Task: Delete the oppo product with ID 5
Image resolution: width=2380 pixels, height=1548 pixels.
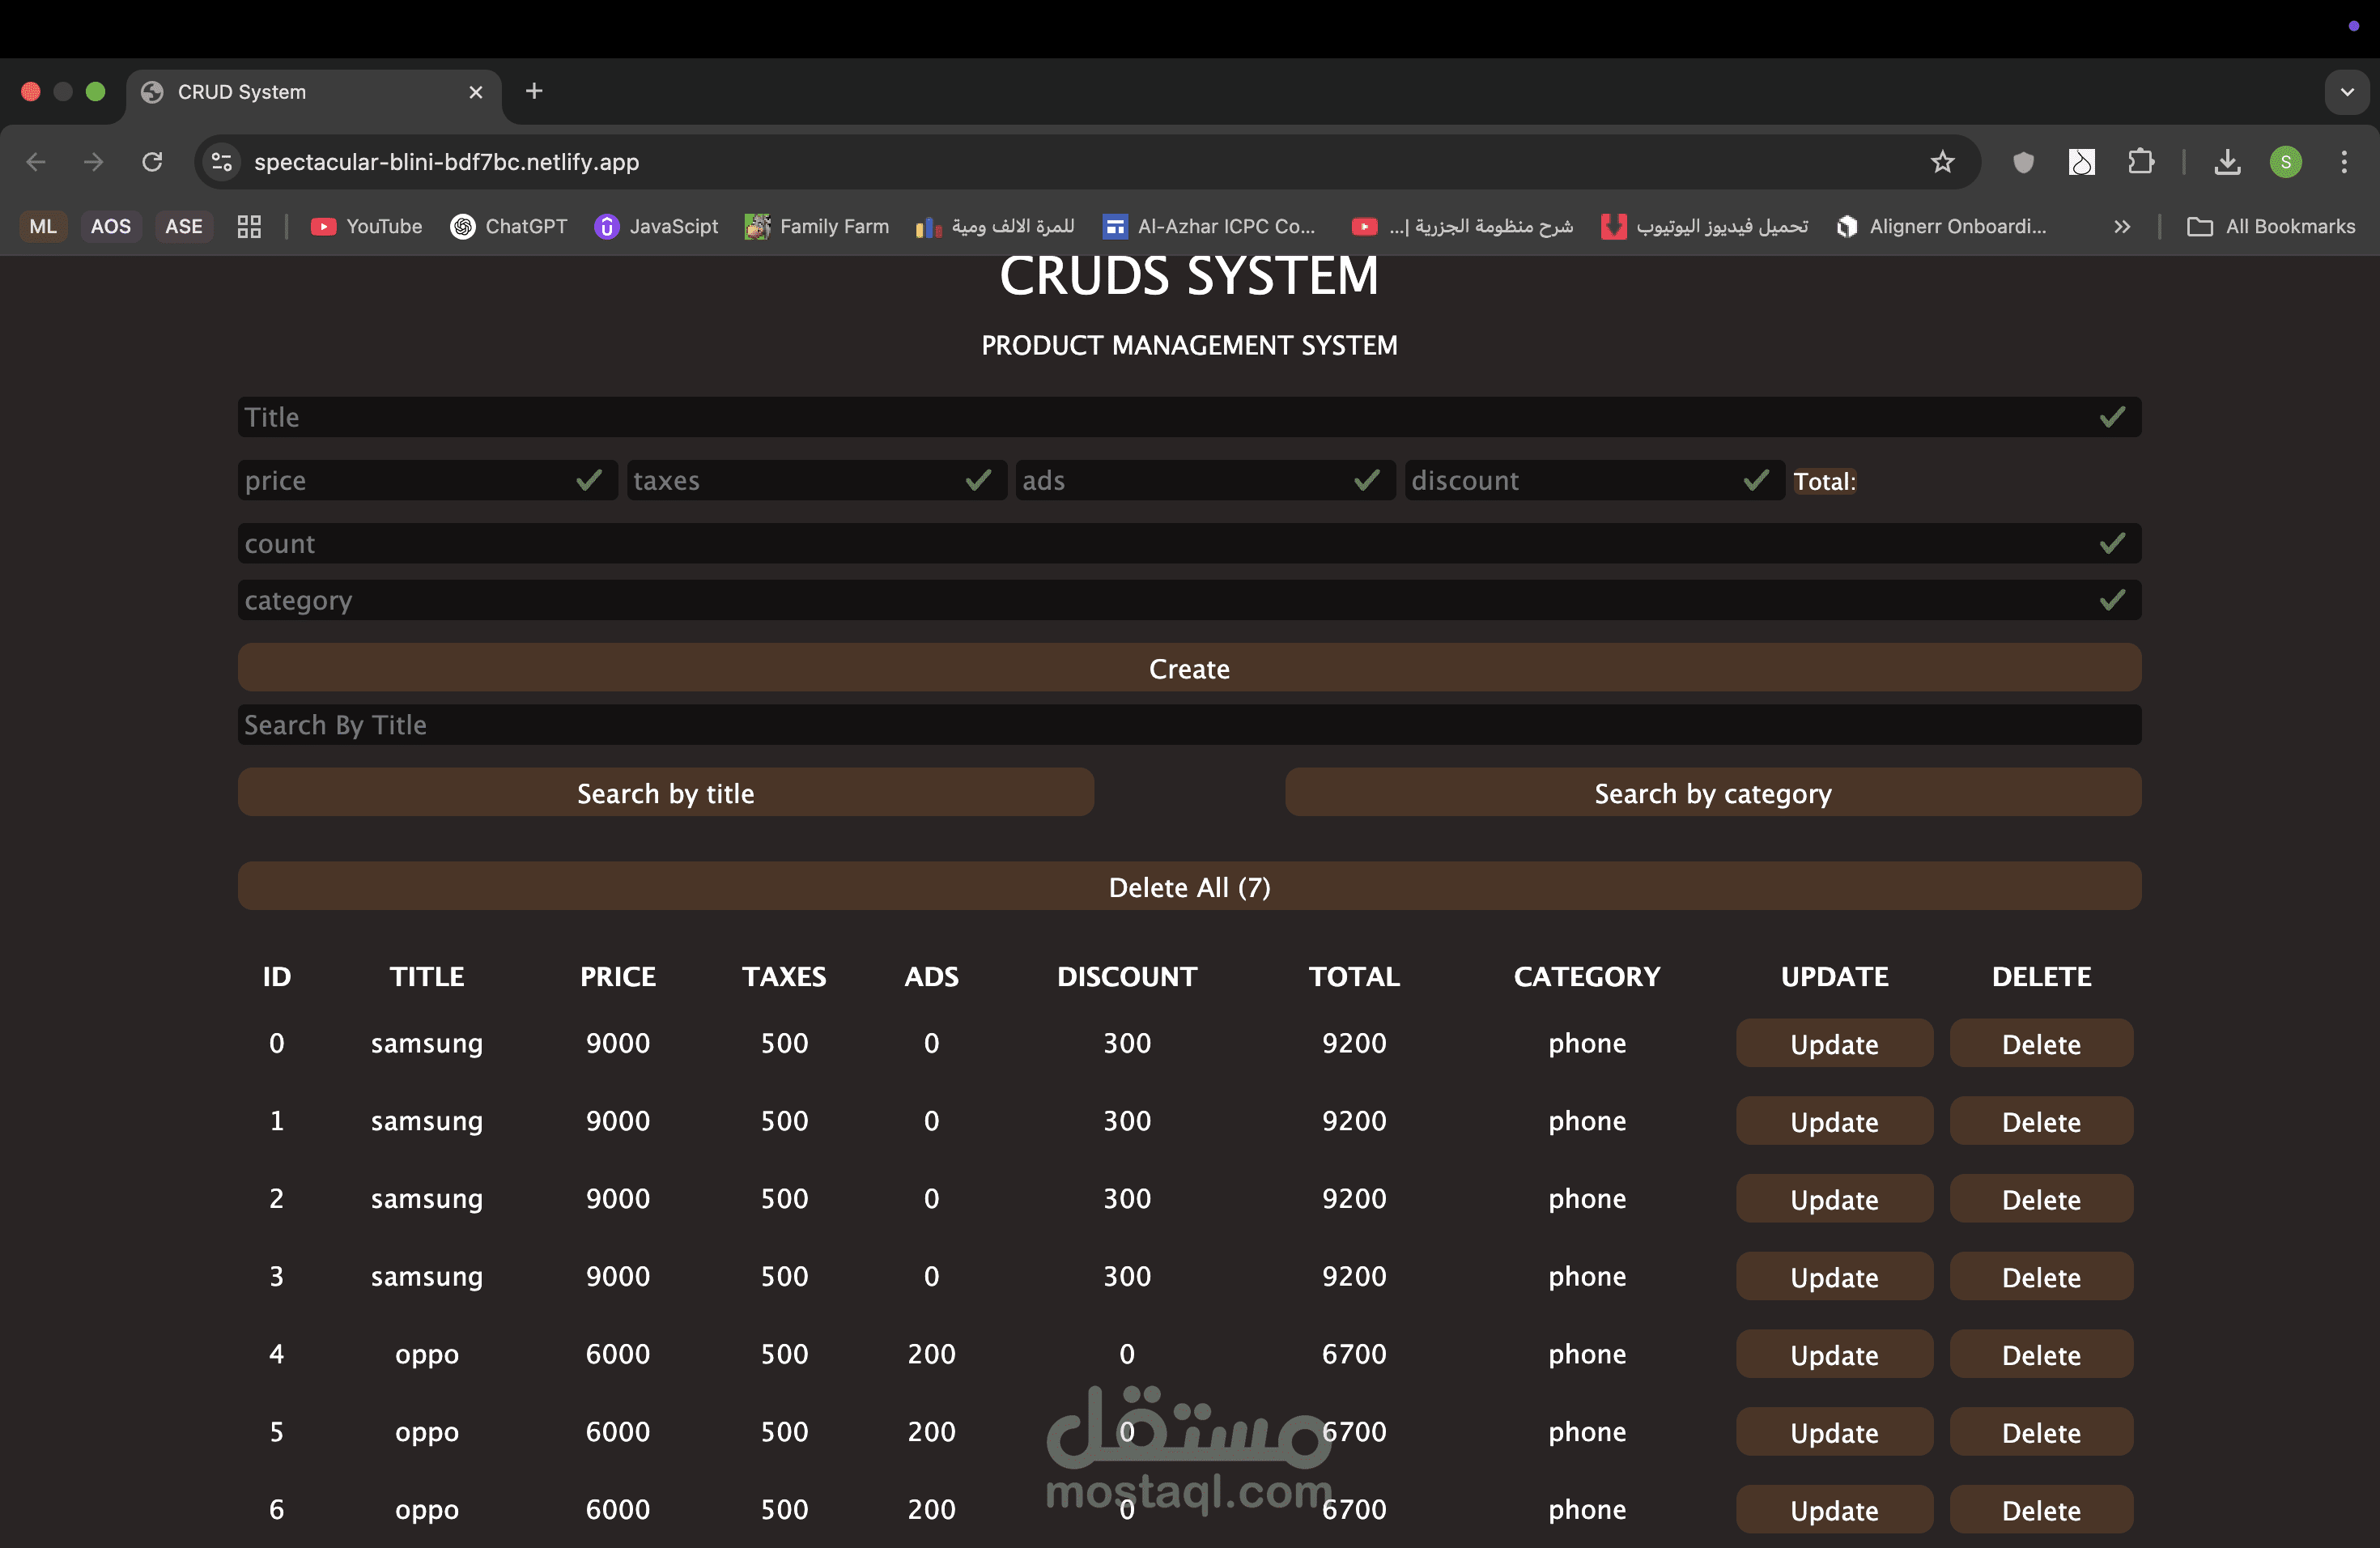Action: point(2041,1432)
